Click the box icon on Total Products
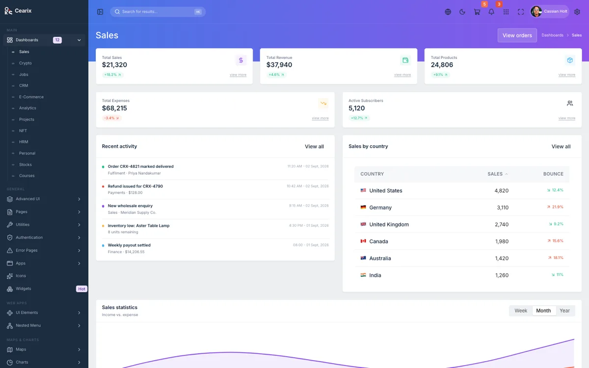 570,60
